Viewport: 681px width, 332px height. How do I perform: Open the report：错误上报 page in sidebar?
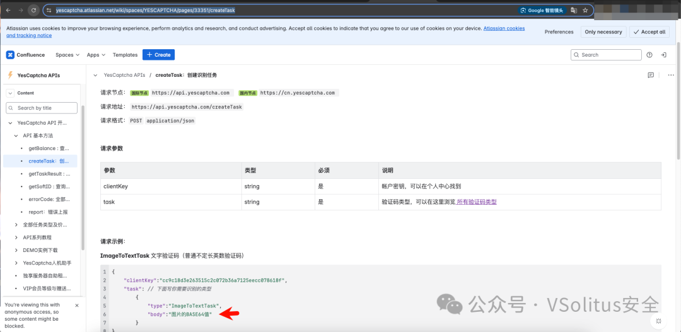[x=48, y=212]
